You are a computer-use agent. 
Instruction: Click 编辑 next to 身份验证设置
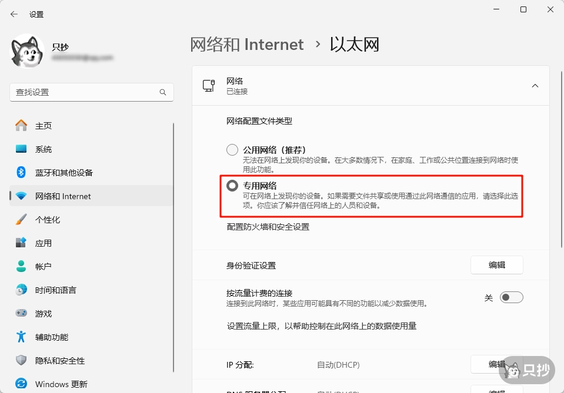point(497,265)
